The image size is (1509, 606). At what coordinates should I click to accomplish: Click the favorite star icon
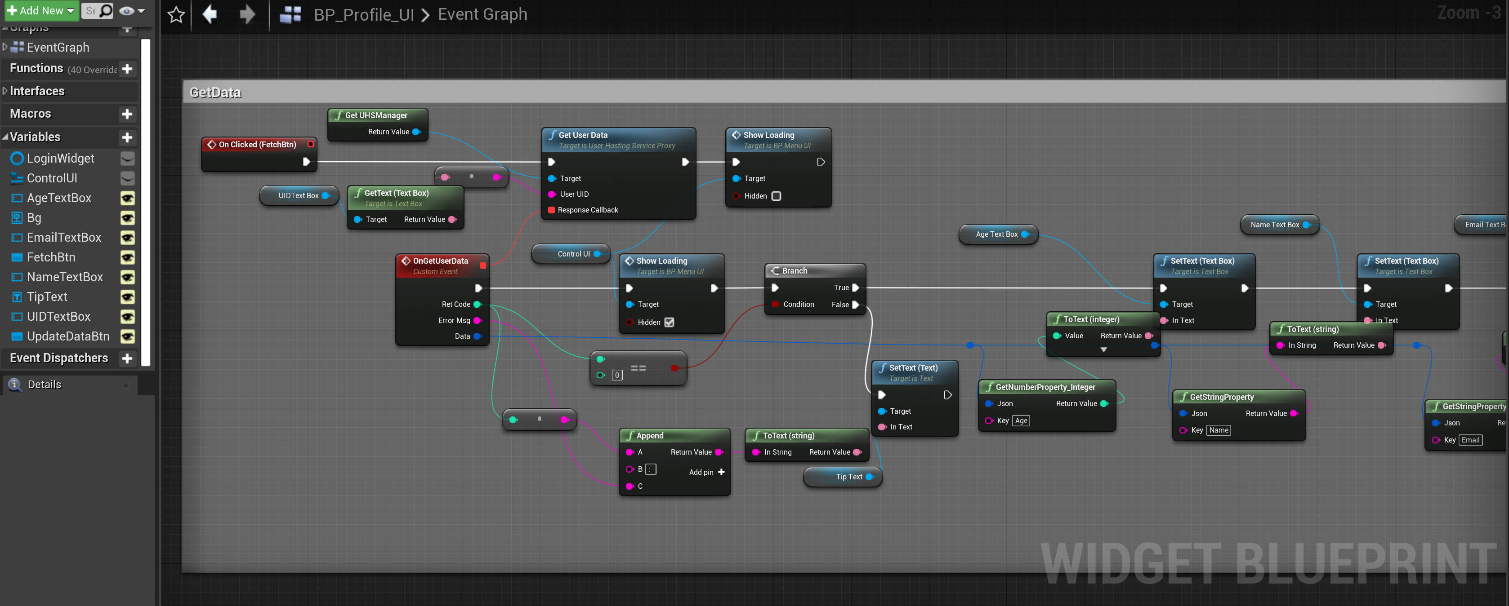pyautogui.click(x=176, y=15)
